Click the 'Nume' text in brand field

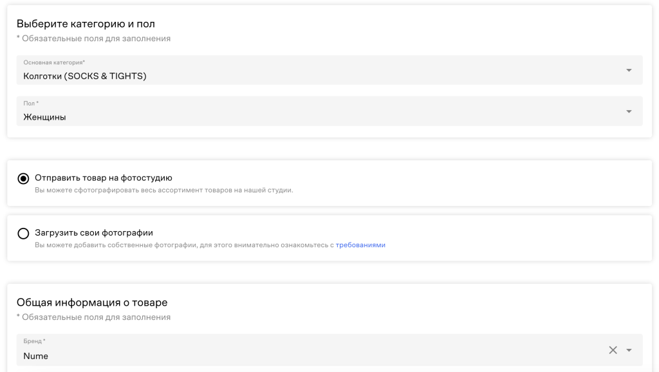(35, 355)
